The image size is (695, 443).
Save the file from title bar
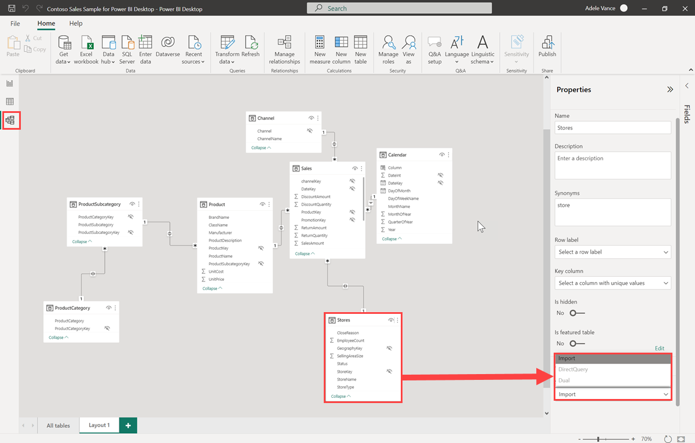click(11, 9)
